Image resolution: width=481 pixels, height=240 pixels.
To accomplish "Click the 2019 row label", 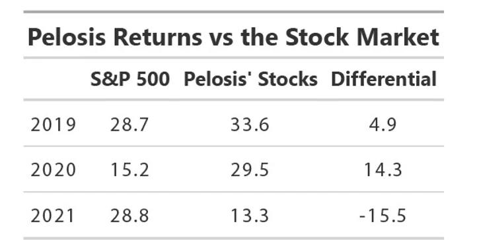I will [53, 125].
